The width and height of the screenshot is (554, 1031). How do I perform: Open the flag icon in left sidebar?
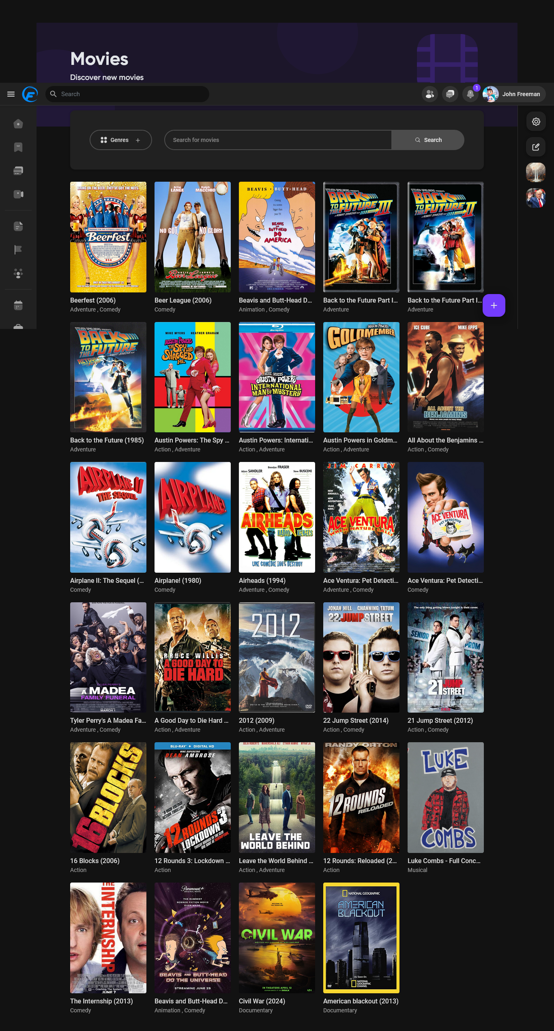pyautogui.click(x=18, y=250)
